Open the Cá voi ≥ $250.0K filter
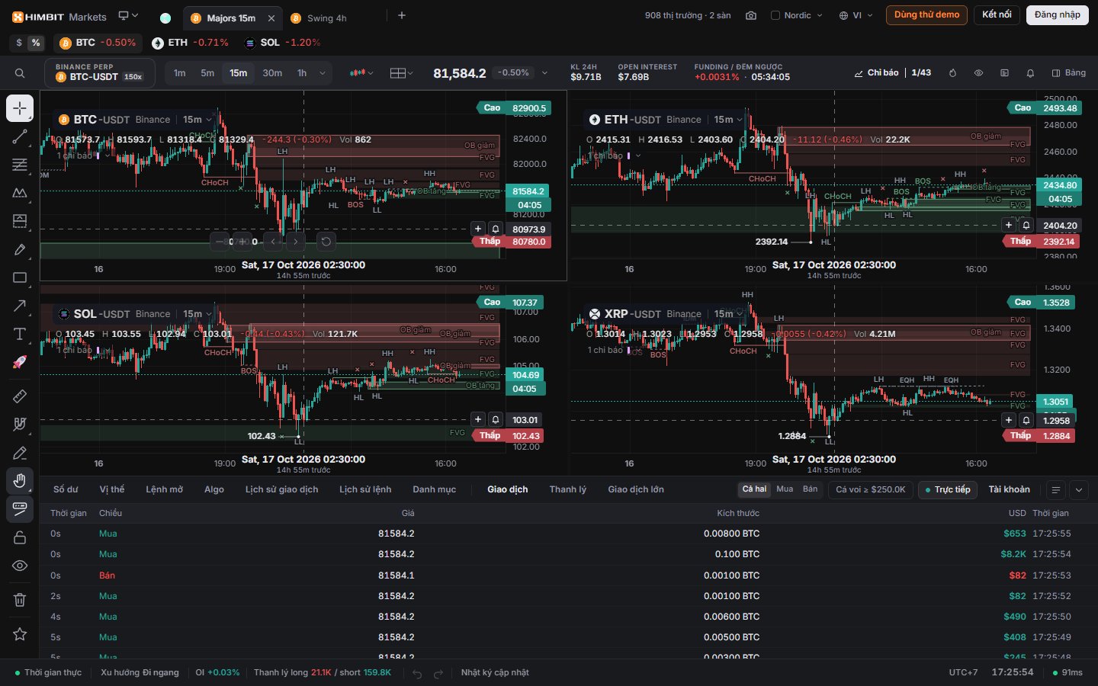The width and height of the screenshot is (1098, 686). coord(871,489)
